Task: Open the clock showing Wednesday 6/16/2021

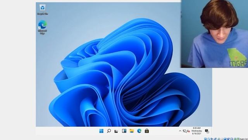Action: click(196, 131)
